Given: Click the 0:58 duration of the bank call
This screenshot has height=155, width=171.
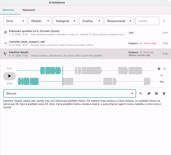Looking at the screenshot, I should (x=165, y=43).
